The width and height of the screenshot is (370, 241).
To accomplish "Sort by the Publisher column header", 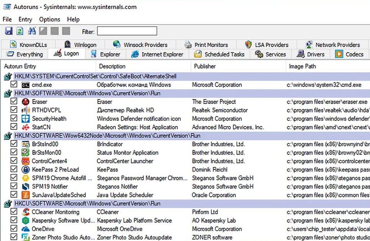I will point(205,66).
